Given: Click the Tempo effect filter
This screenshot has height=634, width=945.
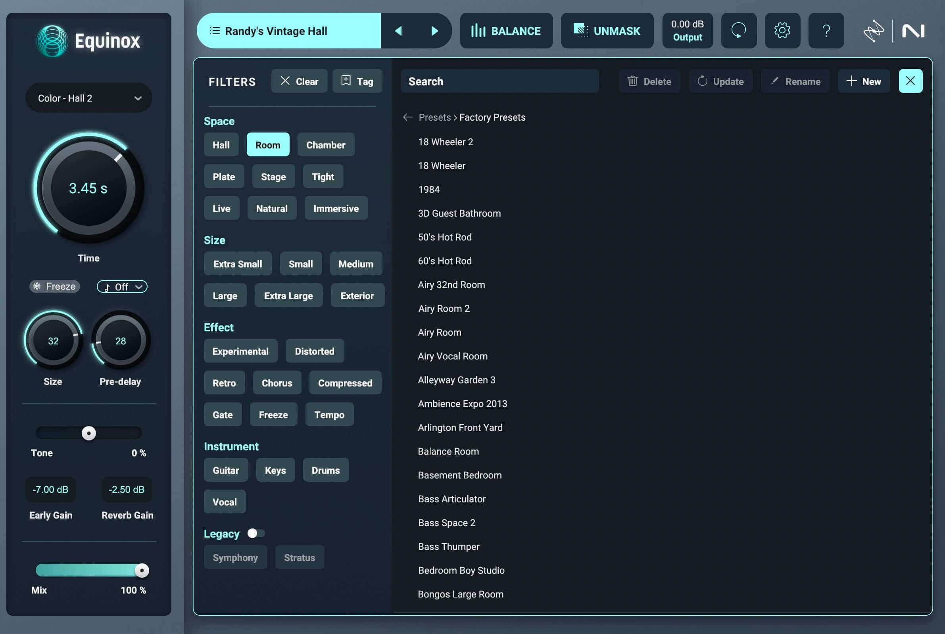Looking at the screenshot, I should [x=329, y=415].
